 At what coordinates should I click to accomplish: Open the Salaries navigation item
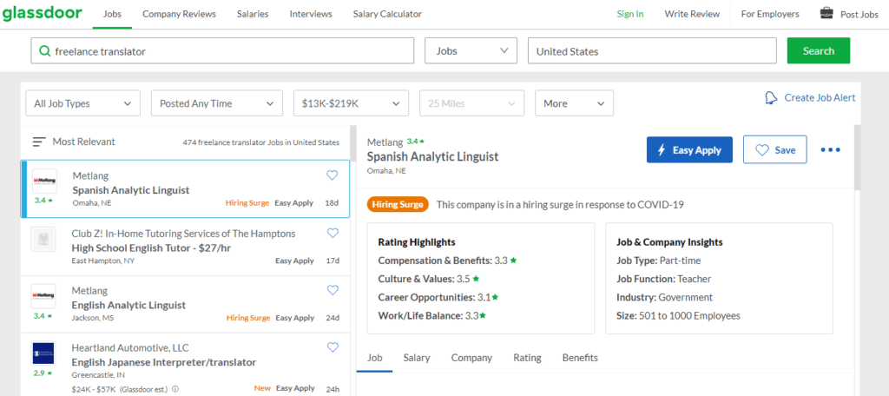click(253, 14)
